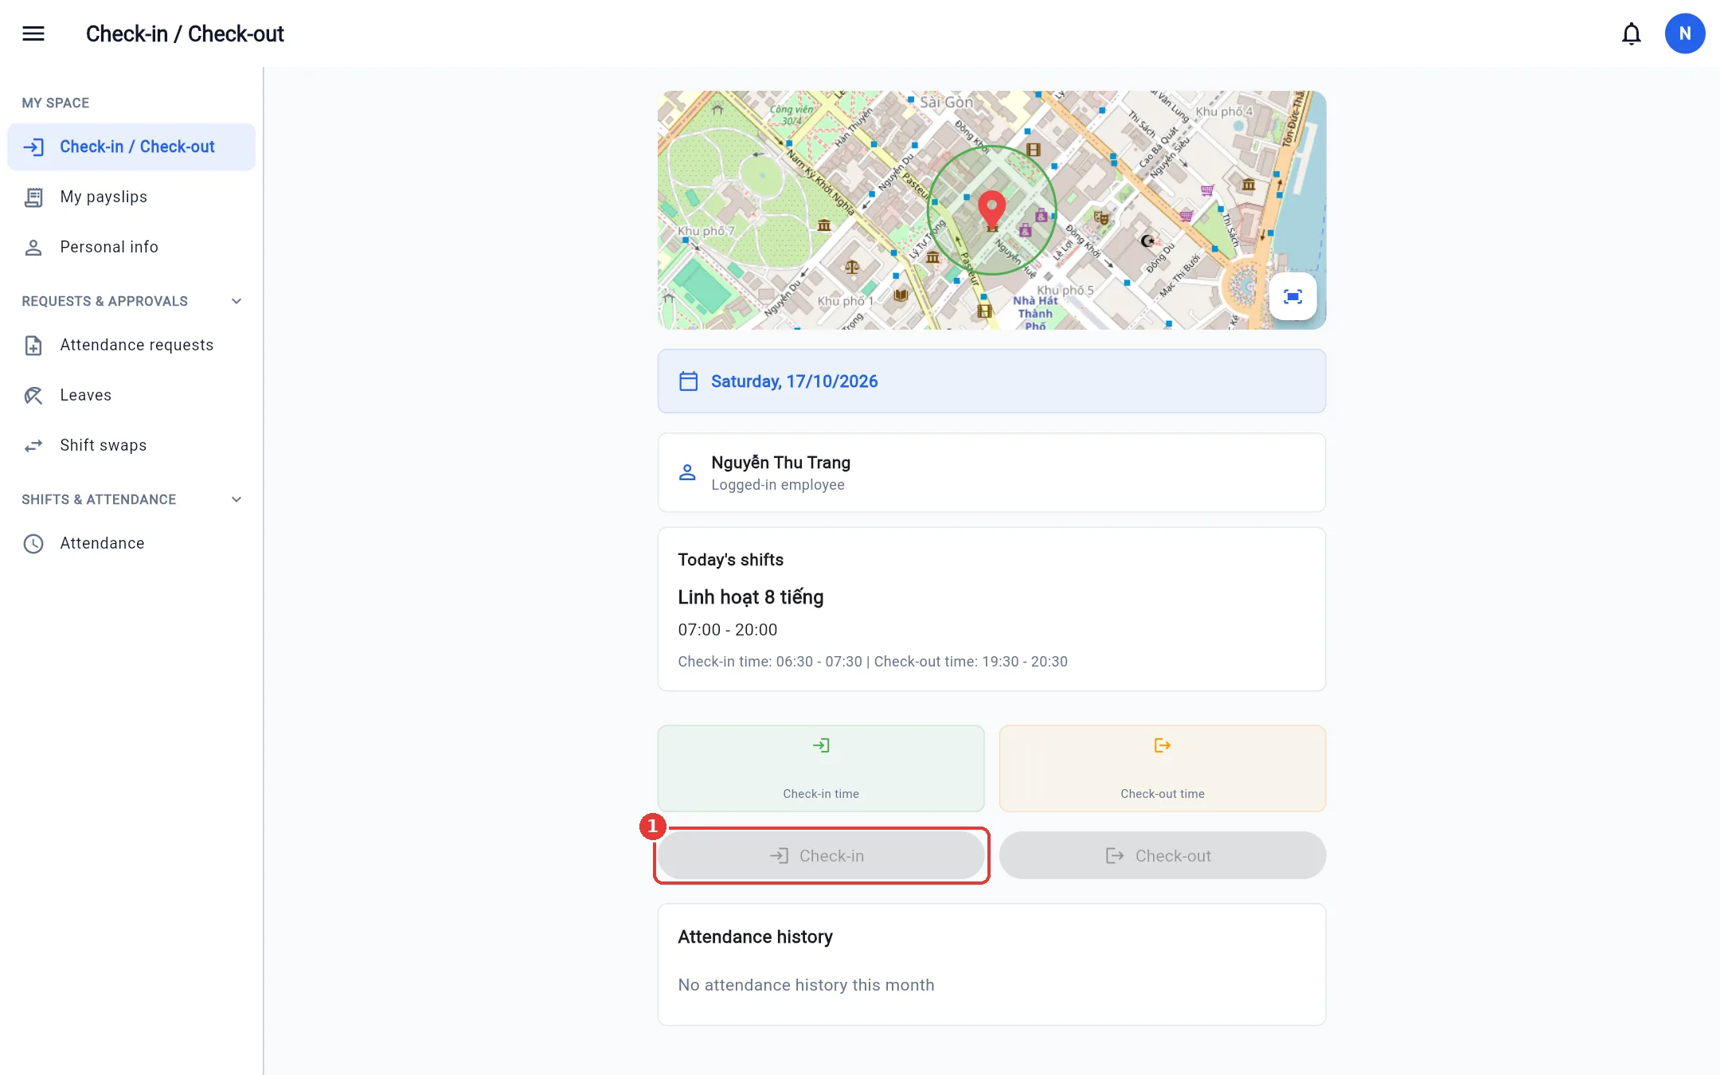This screenshot has height=1075, width=1720.
Task: Go to Personal info
Action: point(131,247)
